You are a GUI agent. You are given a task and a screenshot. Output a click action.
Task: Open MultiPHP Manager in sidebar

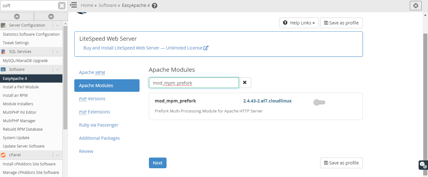(19, 121)
